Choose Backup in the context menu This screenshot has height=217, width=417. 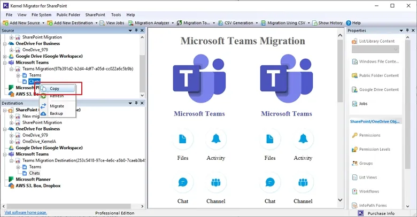coord(57,113)
